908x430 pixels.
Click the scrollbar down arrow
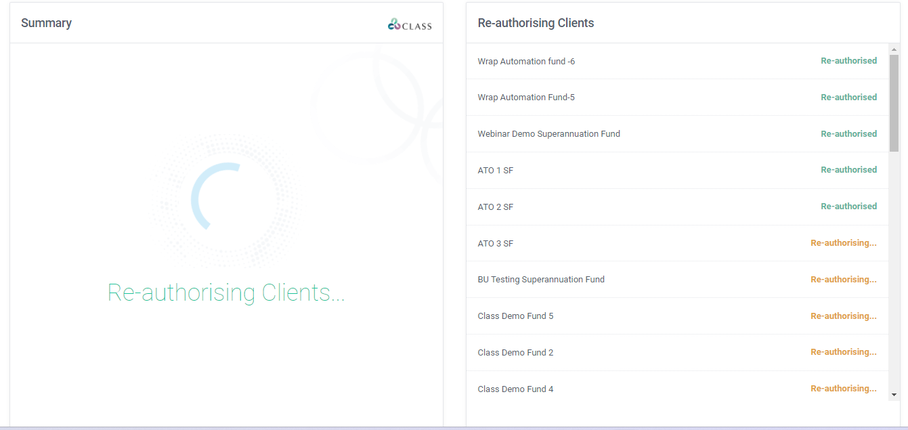pyautogui.click(x=894, y=394)
